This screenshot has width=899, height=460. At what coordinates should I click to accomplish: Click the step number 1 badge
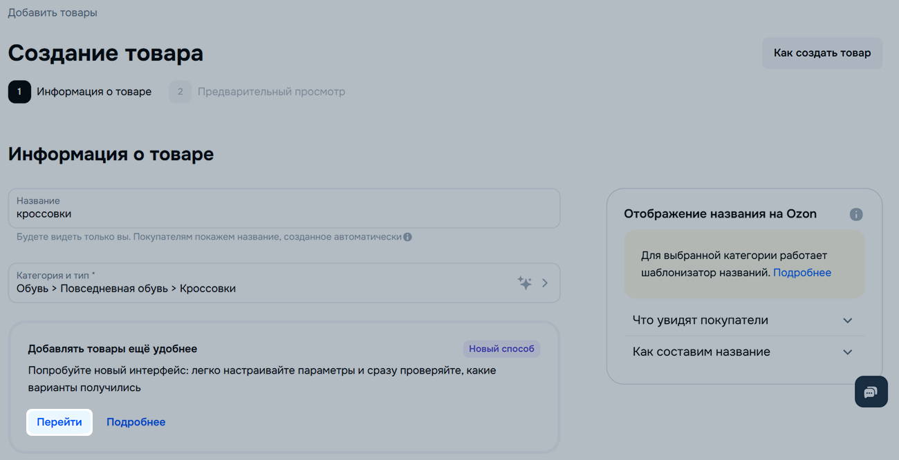[19, 92]
